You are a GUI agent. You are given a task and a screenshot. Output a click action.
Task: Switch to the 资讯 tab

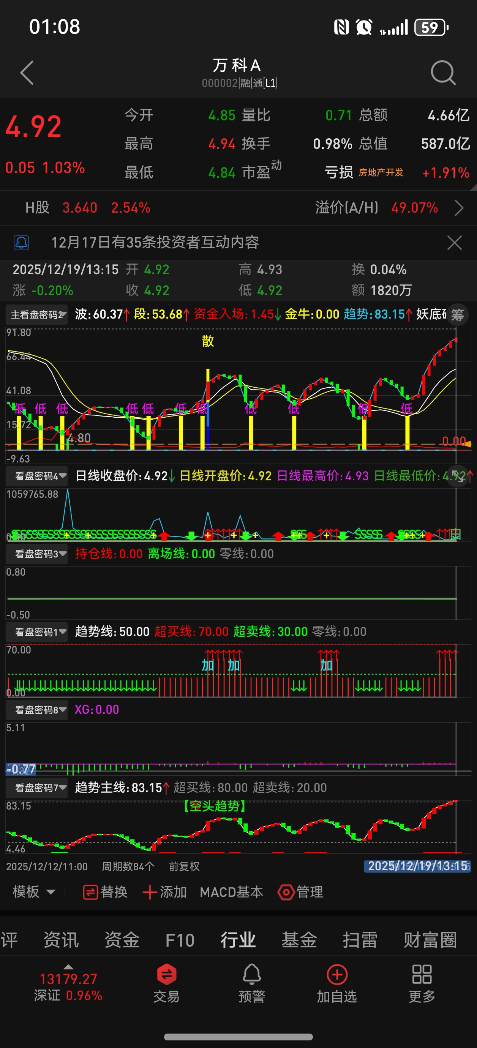click(61, 940)
